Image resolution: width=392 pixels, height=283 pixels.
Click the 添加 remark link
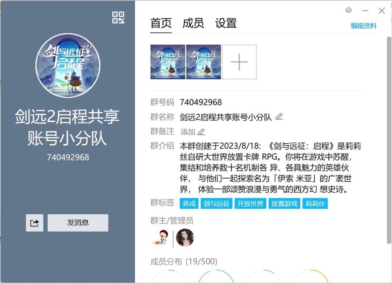[x=188, y=132]
